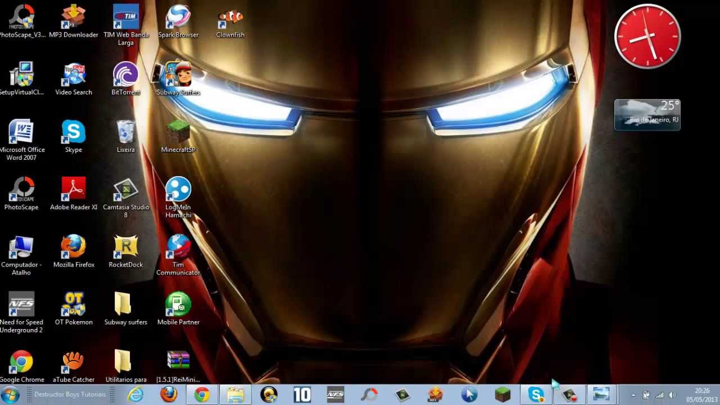The height and width of the screenshot is (405, 720).
Task: Launch RocketDock desktop shortcut
Action: [126, 251]
